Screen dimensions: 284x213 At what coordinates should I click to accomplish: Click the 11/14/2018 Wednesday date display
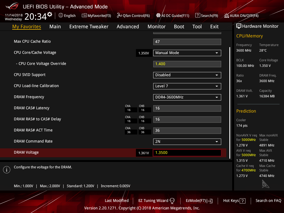tap(14, 17)
